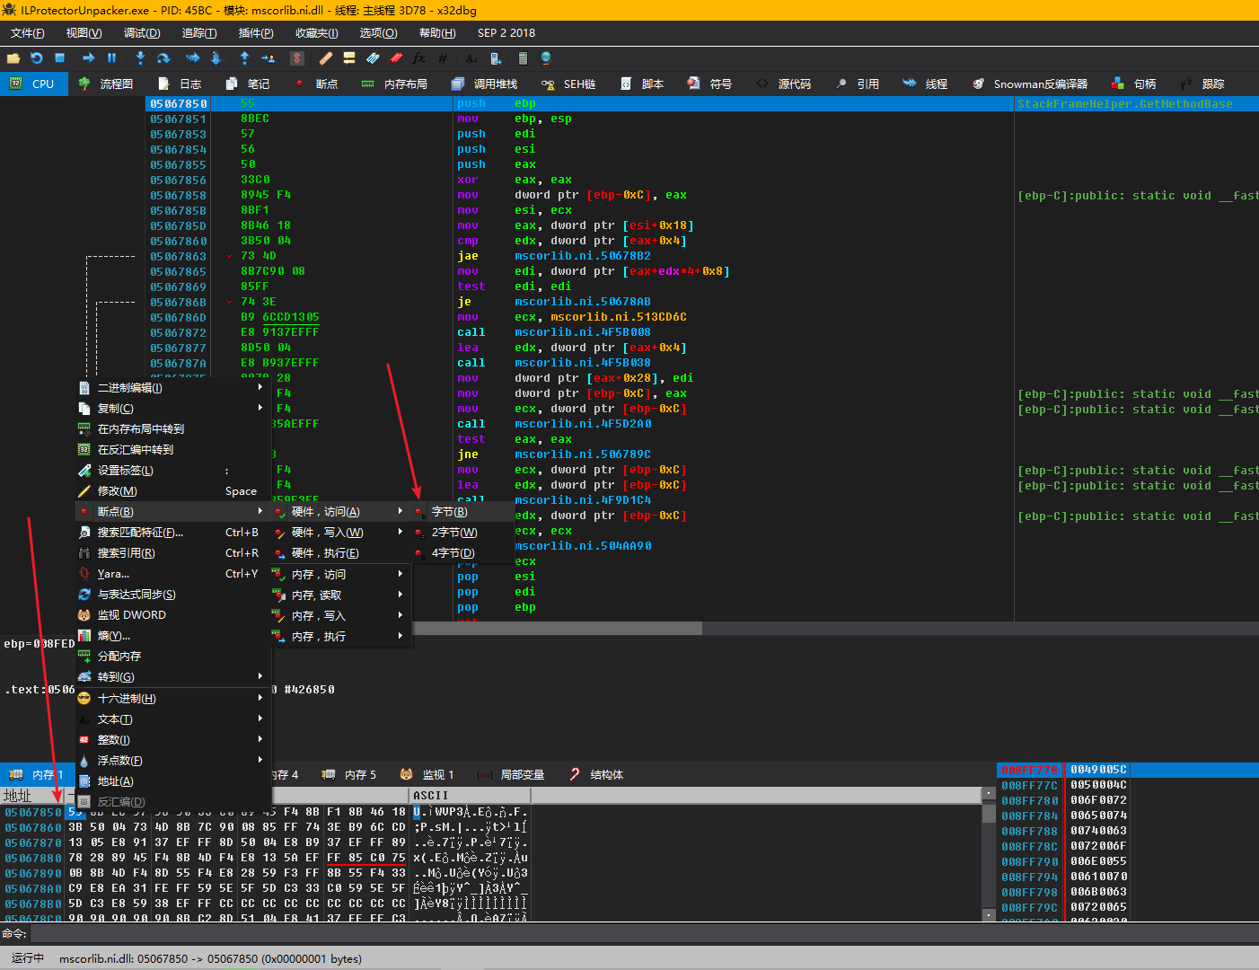This screenshot has width=1259, height=970.
Task: Pause execution with the pause icon
Action: (112, 58)
